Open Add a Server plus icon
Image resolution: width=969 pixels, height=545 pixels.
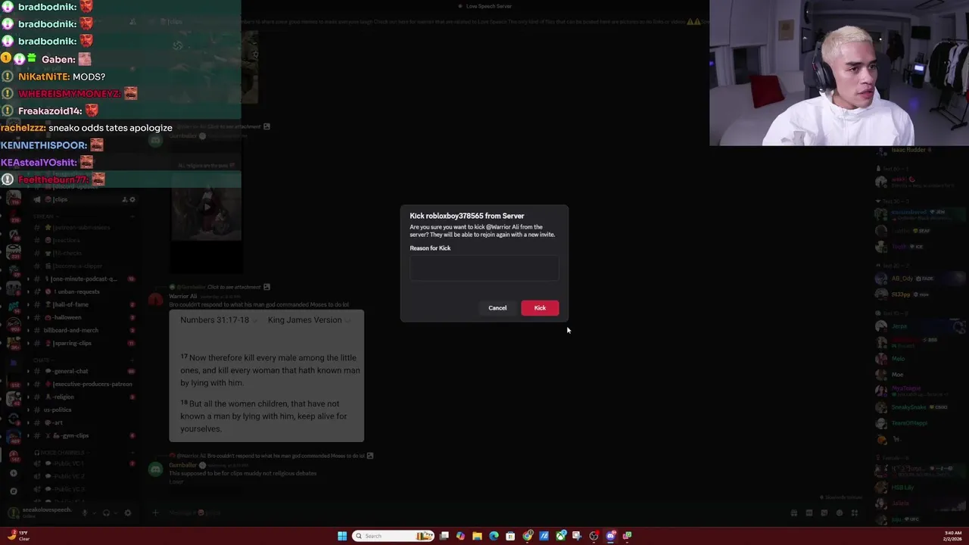14,473
